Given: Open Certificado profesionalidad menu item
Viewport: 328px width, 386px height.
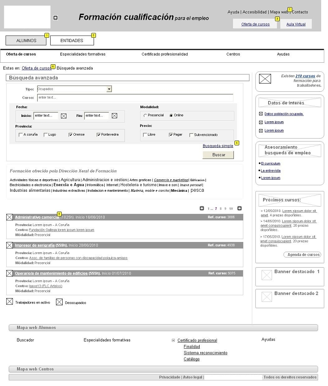Looking at the screenshot, I should point(164,54).
